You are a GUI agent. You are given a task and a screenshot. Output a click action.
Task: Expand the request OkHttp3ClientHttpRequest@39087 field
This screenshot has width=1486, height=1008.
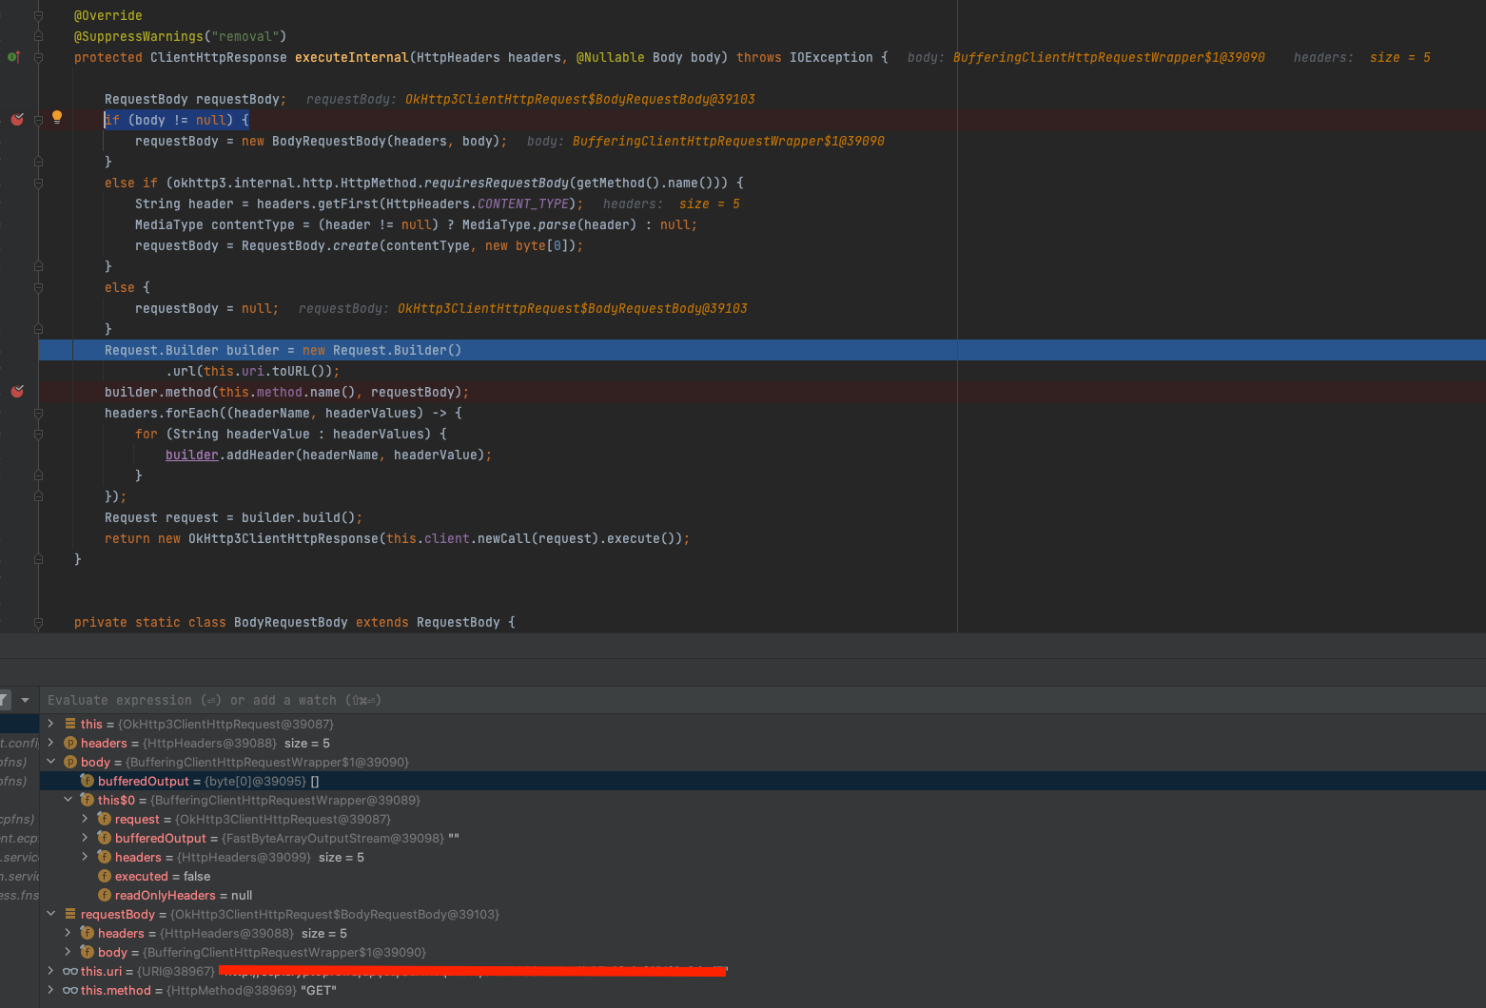(86, 819)
